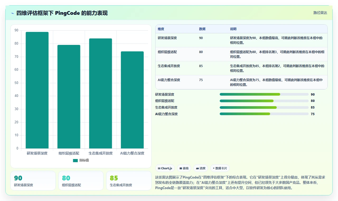Click the description beginning 组织层级适配为80
Image resolution: width=338 pixels, height=201 pixels.
[277, 54]
